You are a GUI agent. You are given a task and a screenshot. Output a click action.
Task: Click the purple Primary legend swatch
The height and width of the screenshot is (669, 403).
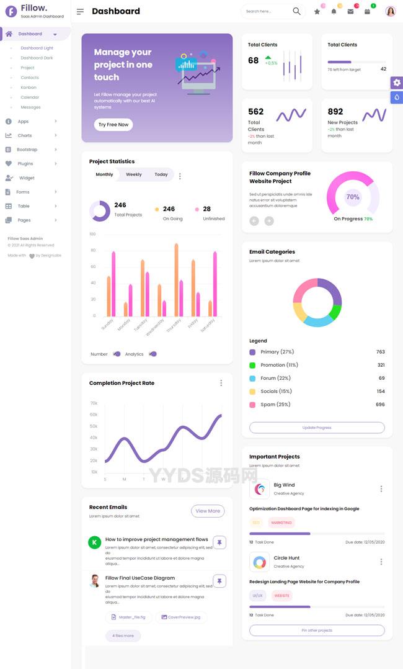[x=252, y=352]
